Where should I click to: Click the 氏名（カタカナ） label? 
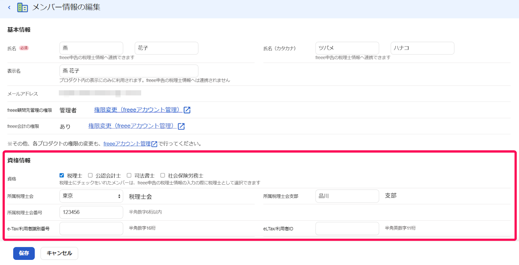pyautogui.click(x=280, y=49)
